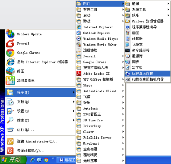The image size is (171, 164).
Task: Click the Chrome icon in the taskbar quick launch
Action: coord(46,160)
